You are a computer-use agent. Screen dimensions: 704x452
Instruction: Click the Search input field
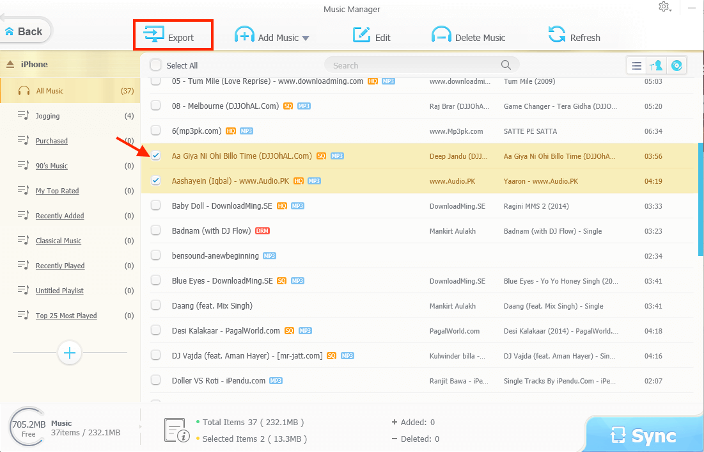click(x=421, y=65)
